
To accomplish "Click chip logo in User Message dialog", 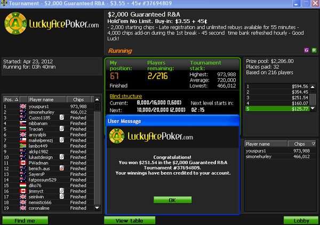I will point(117,136).
